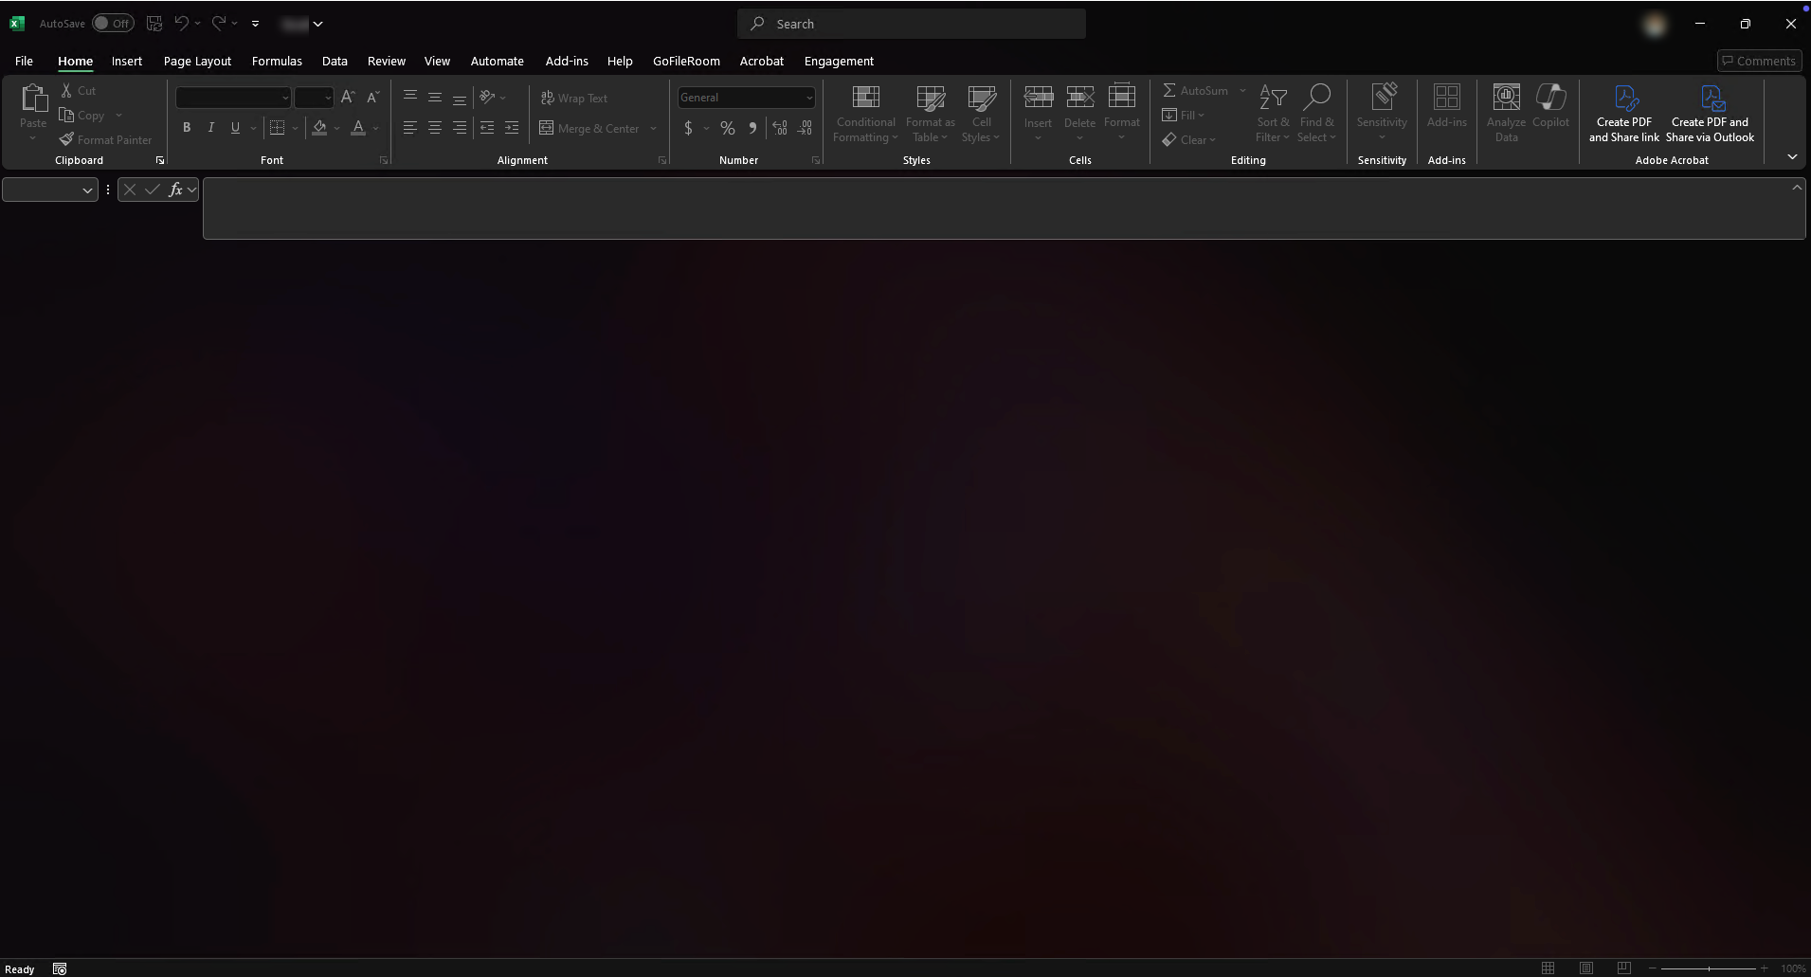Click Create PDF and Share via Outlook
The height and width of the screenshot is (977, 1811).
(x=1710, y=112)
